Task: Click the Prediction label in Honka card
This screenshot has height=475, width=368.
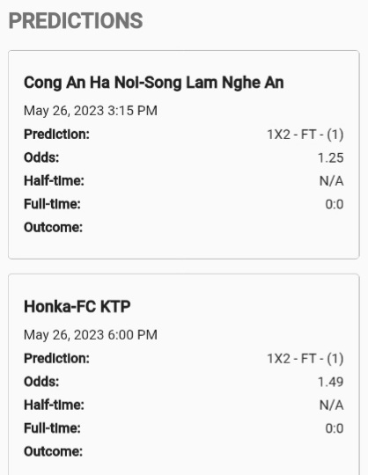Action: 56,359
